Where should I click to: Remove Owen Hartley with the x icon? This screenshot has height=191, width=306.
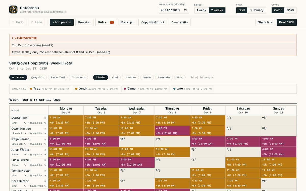point(45,129)
